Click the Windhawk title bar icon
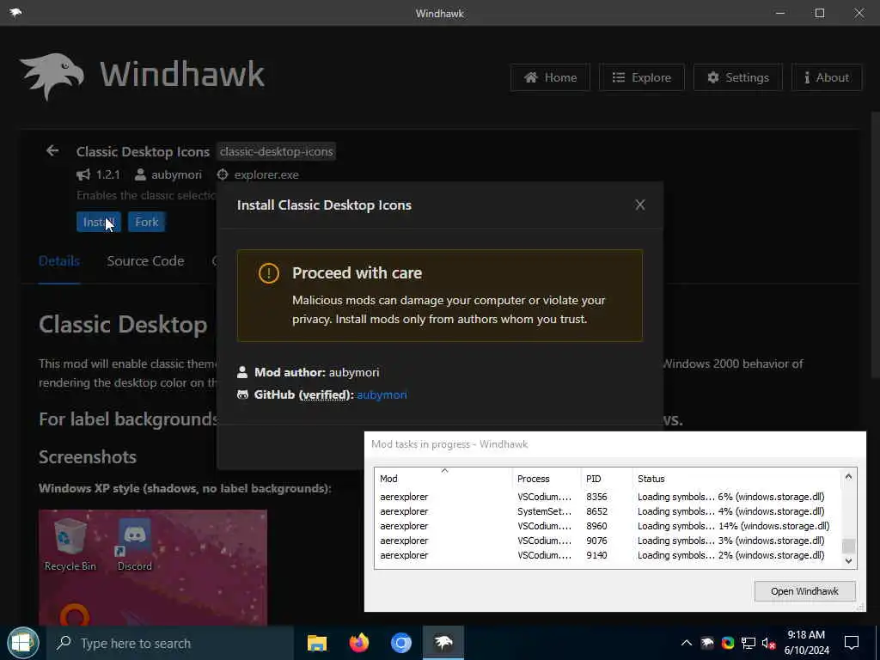 click(15, 12)
